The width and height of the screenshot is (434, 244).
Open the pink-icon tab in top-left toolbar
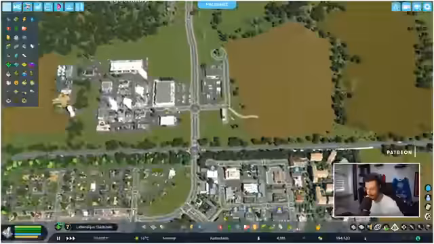pyautogui.click(x=59, y=7)
